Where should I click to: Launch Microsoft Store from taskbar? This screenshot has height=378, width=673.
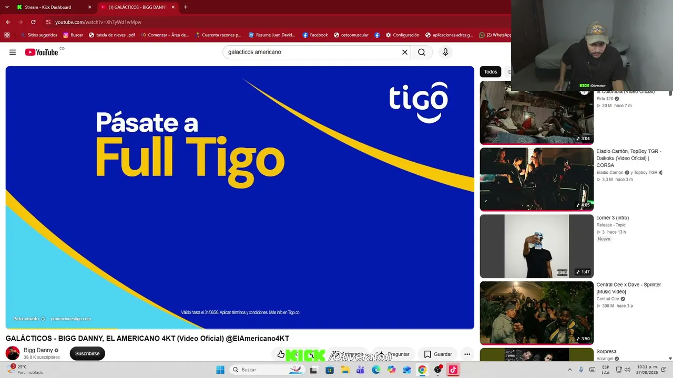330,370
